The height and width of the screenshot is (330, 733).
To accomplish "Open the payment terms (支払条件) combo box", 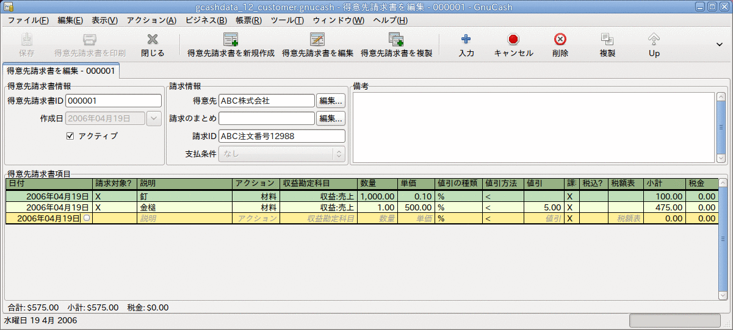I will [281, 154].
